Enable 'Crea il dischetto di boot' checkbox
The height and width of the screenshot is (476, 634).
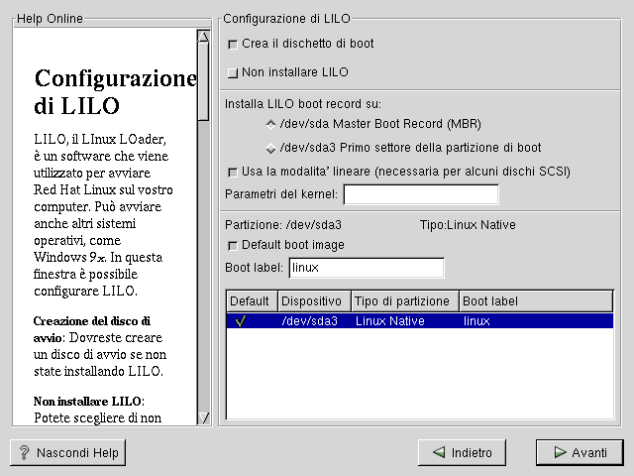(x=233, y=45)
